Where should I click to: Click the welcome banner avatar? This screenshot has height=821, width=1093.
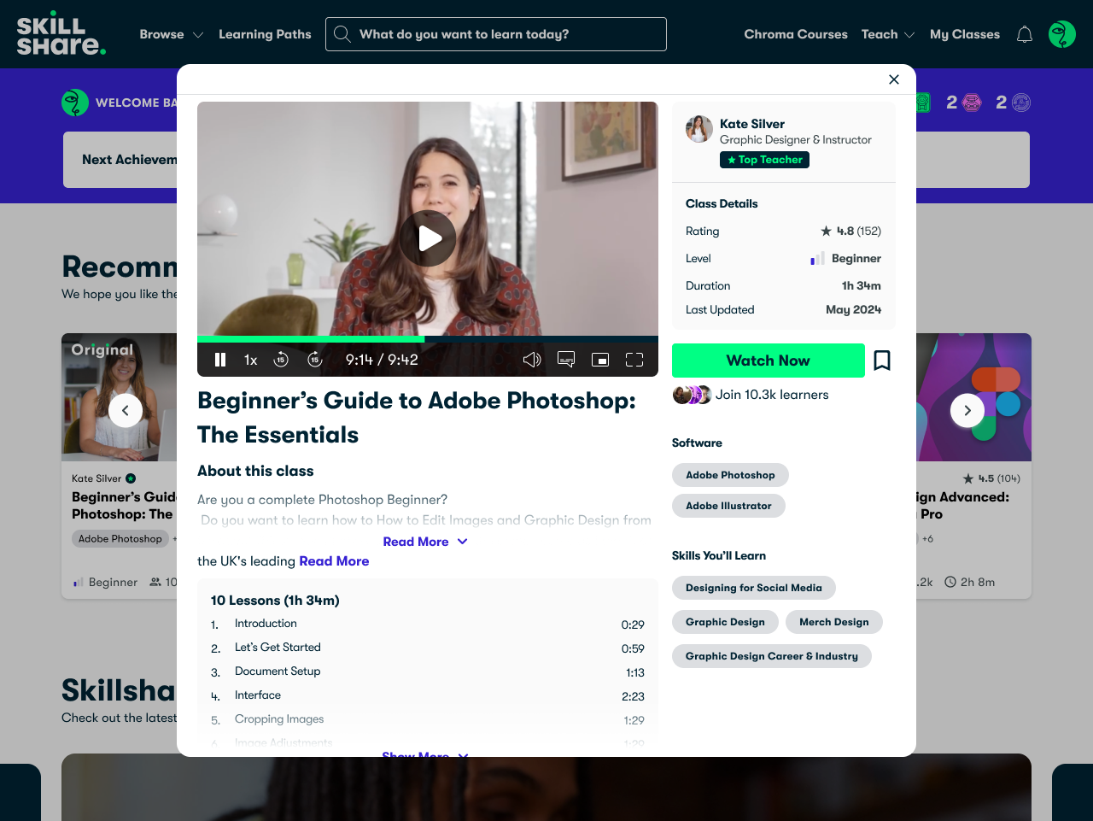click(75, 103)
